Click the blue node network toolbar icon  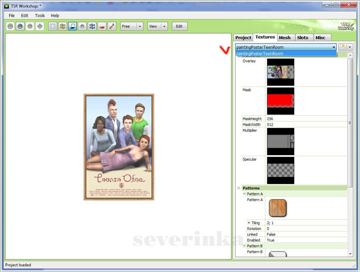[92, 26]
